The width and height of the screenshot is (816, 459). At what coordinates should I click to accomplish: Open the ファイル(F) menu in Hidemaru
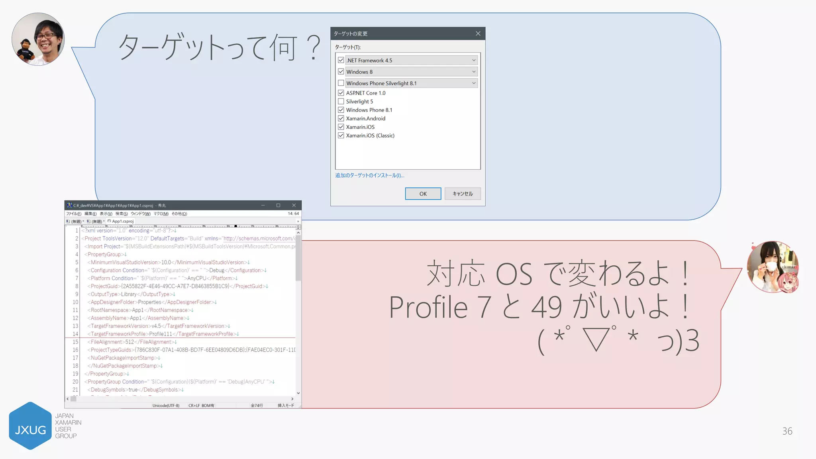coord(73,214)
